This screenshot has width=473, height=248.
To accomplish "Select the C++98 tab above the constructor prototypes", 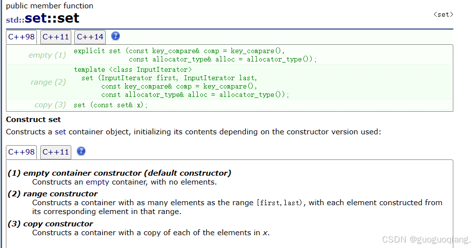I will pos(22,37).
